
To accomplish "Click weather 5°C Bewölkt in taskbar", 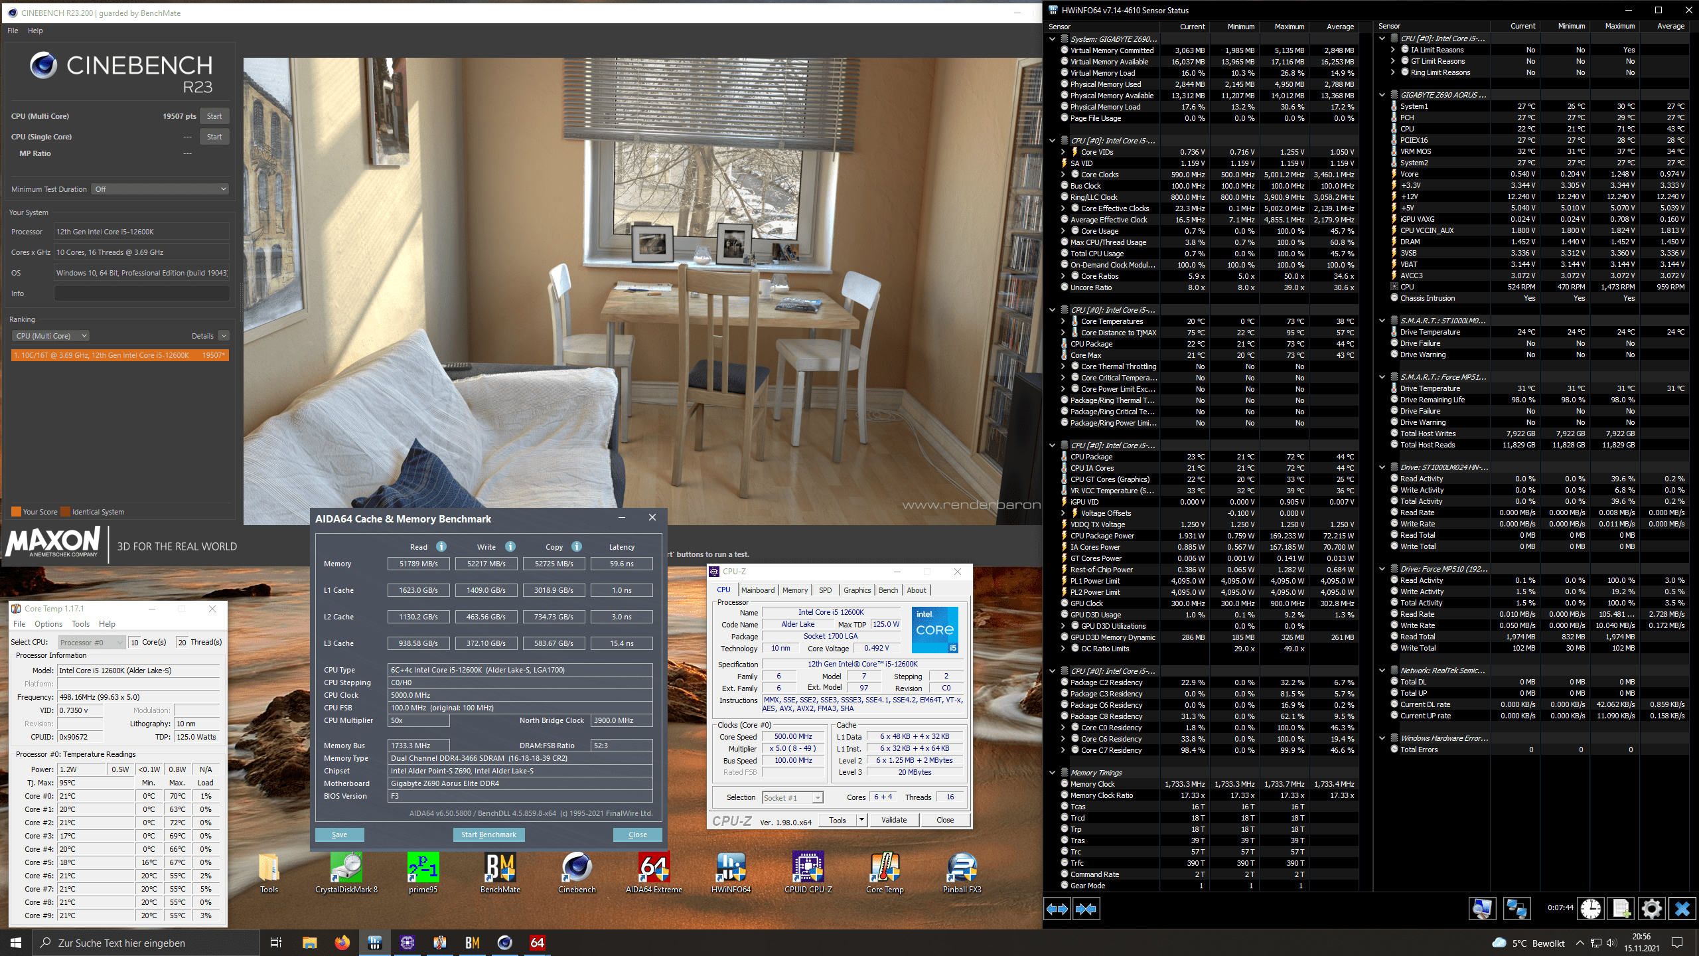I will pyautogui.click(x=1528, y=943).
